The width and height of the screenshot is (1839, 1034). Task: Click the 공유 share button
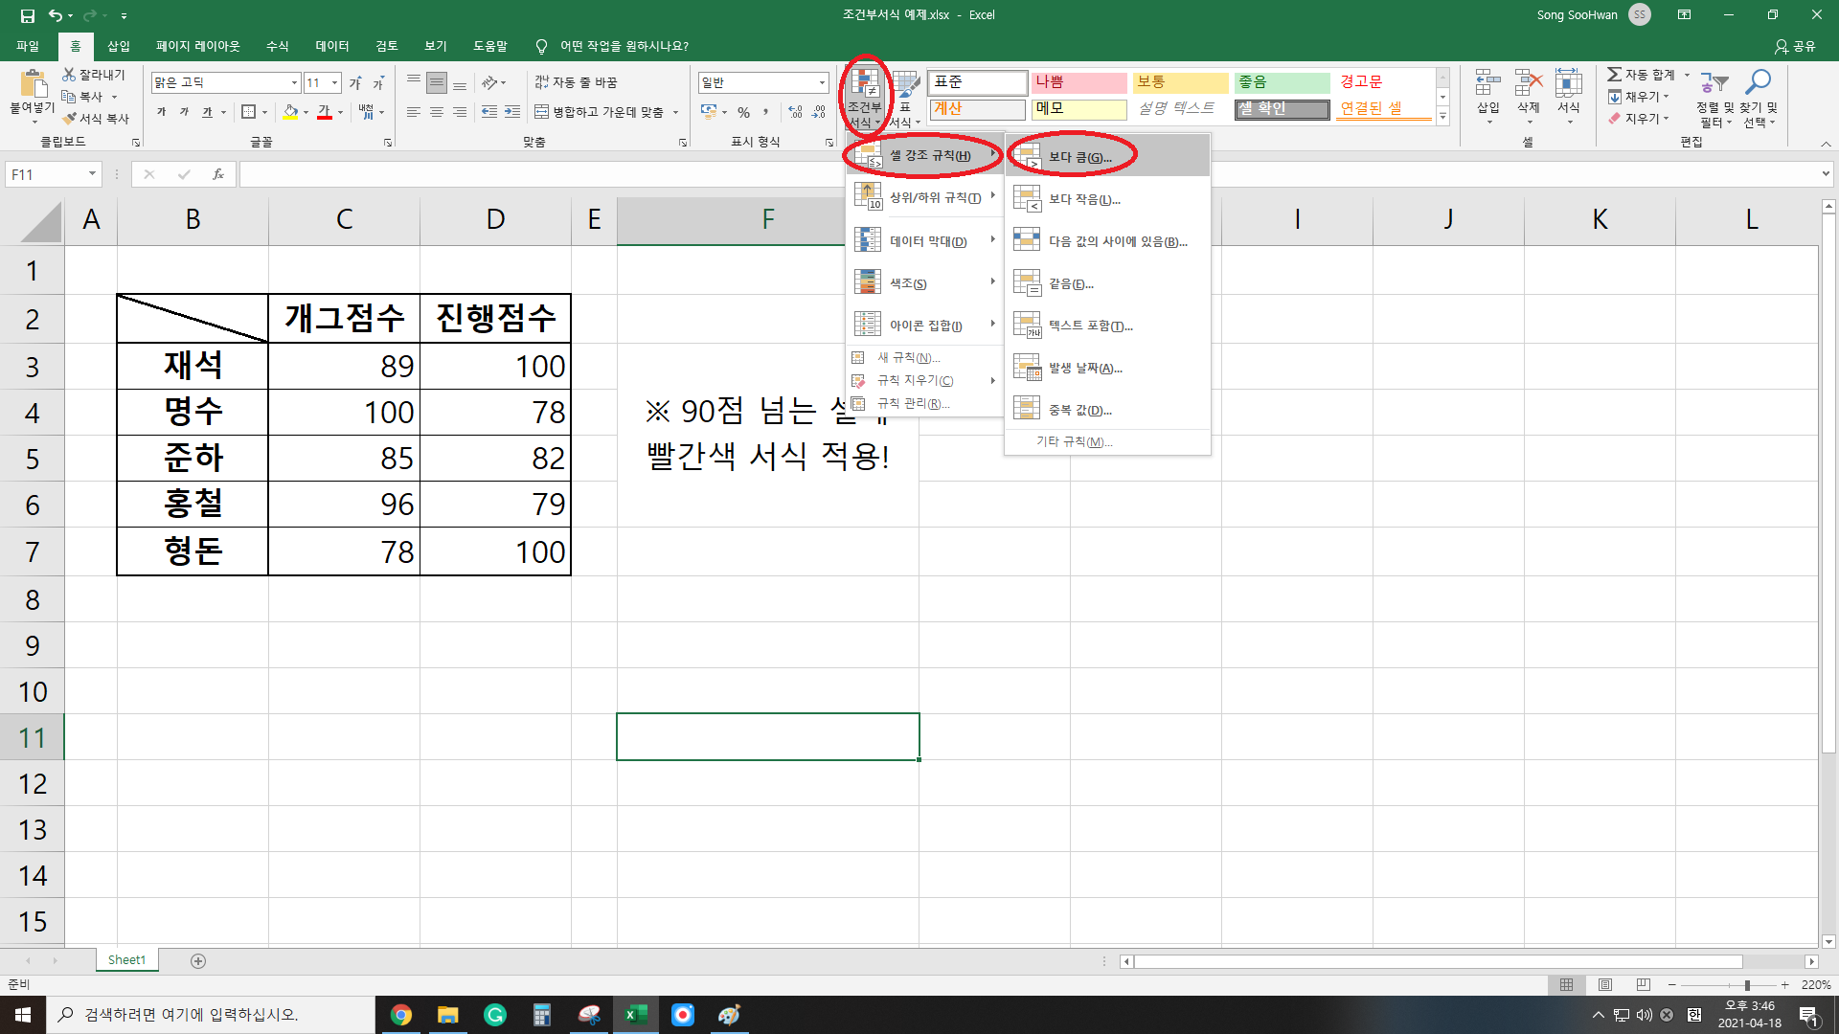pos(1796,46)
